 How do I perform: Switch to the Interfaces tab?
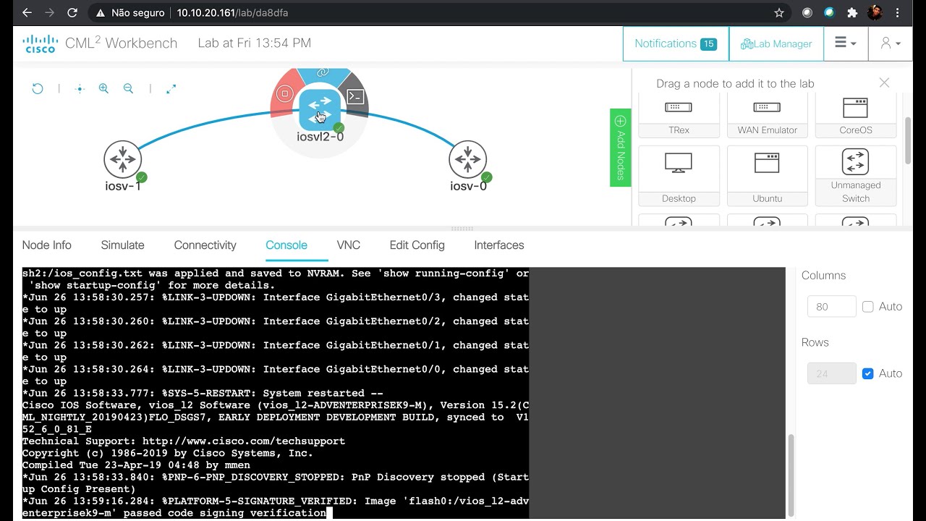(x=499, y=245)
